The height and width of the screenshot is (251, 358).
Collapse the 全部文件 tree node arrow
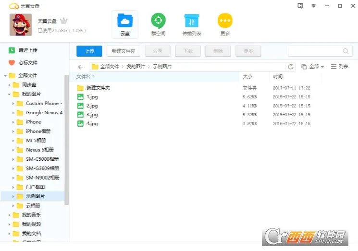5,75
